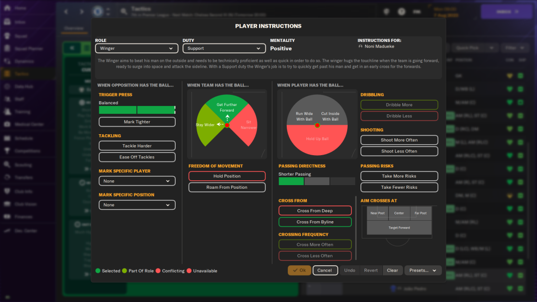Expand Mark Specific Player dropdown

[x=137, y=181]
